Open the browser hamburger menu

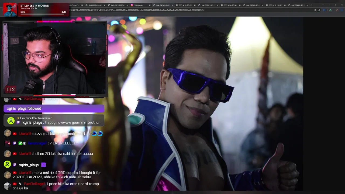341,10
